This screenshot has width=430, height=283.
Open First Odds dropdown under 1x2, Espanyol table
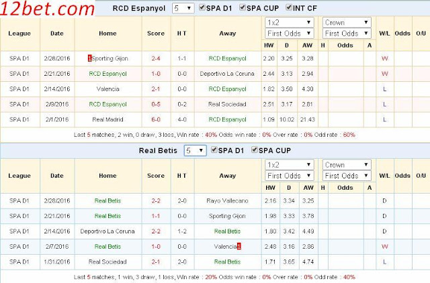point(290,34)
